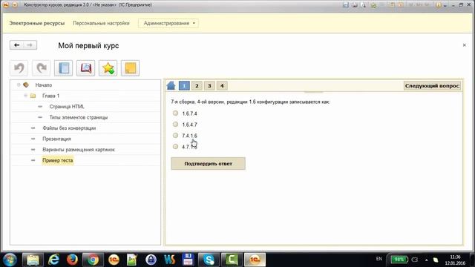The image size is (475, 267).
Task: Click the book icon beside Начало
Action: coord(26,85)
